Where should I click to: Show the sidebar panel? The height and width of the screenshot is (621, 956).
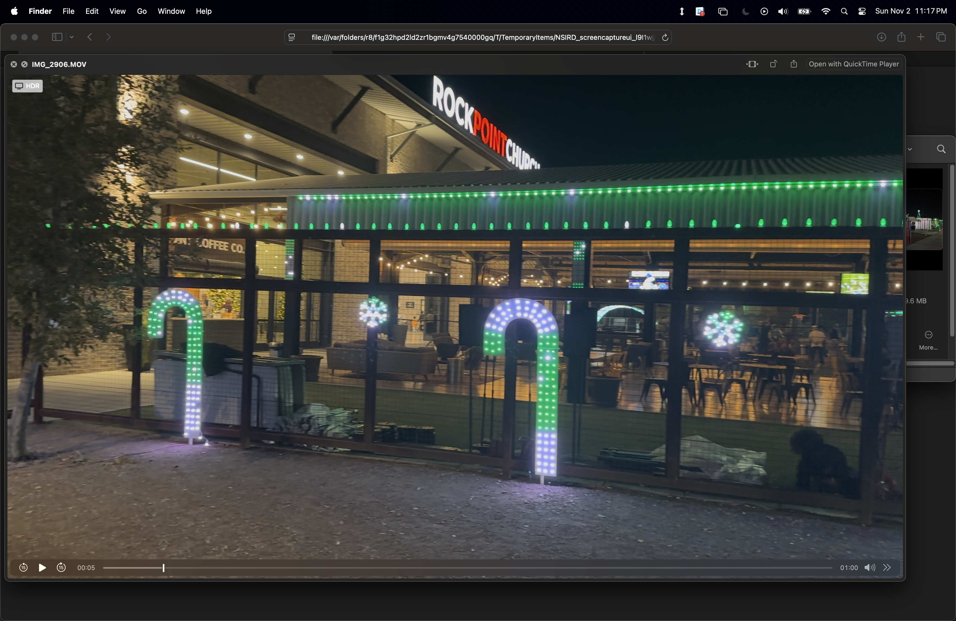[x=57, y=37]
